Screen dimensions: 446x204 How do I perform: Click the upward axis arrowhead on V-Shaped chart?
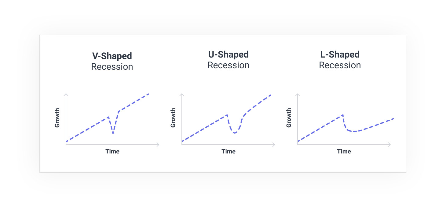(x=66, y=95)
